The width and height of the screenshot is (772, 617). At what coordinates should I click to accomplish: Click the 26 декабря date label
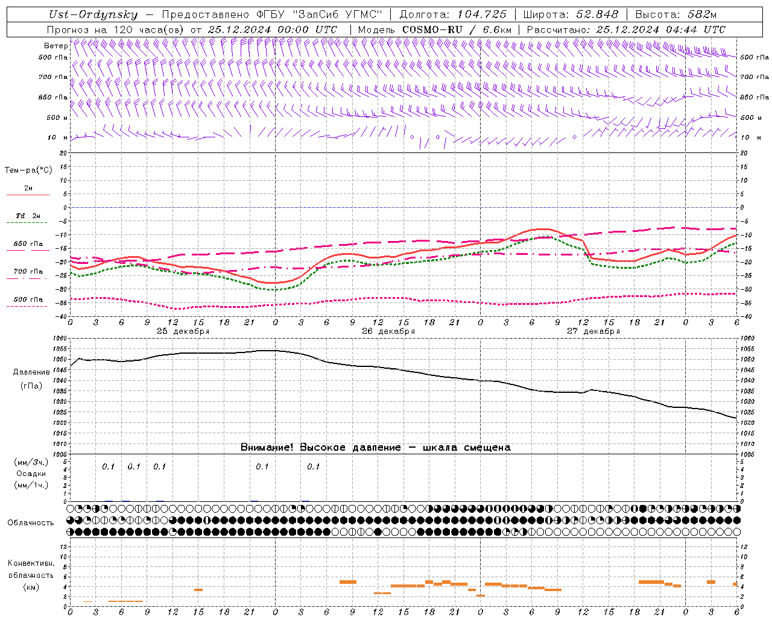[x=388, y=331]
